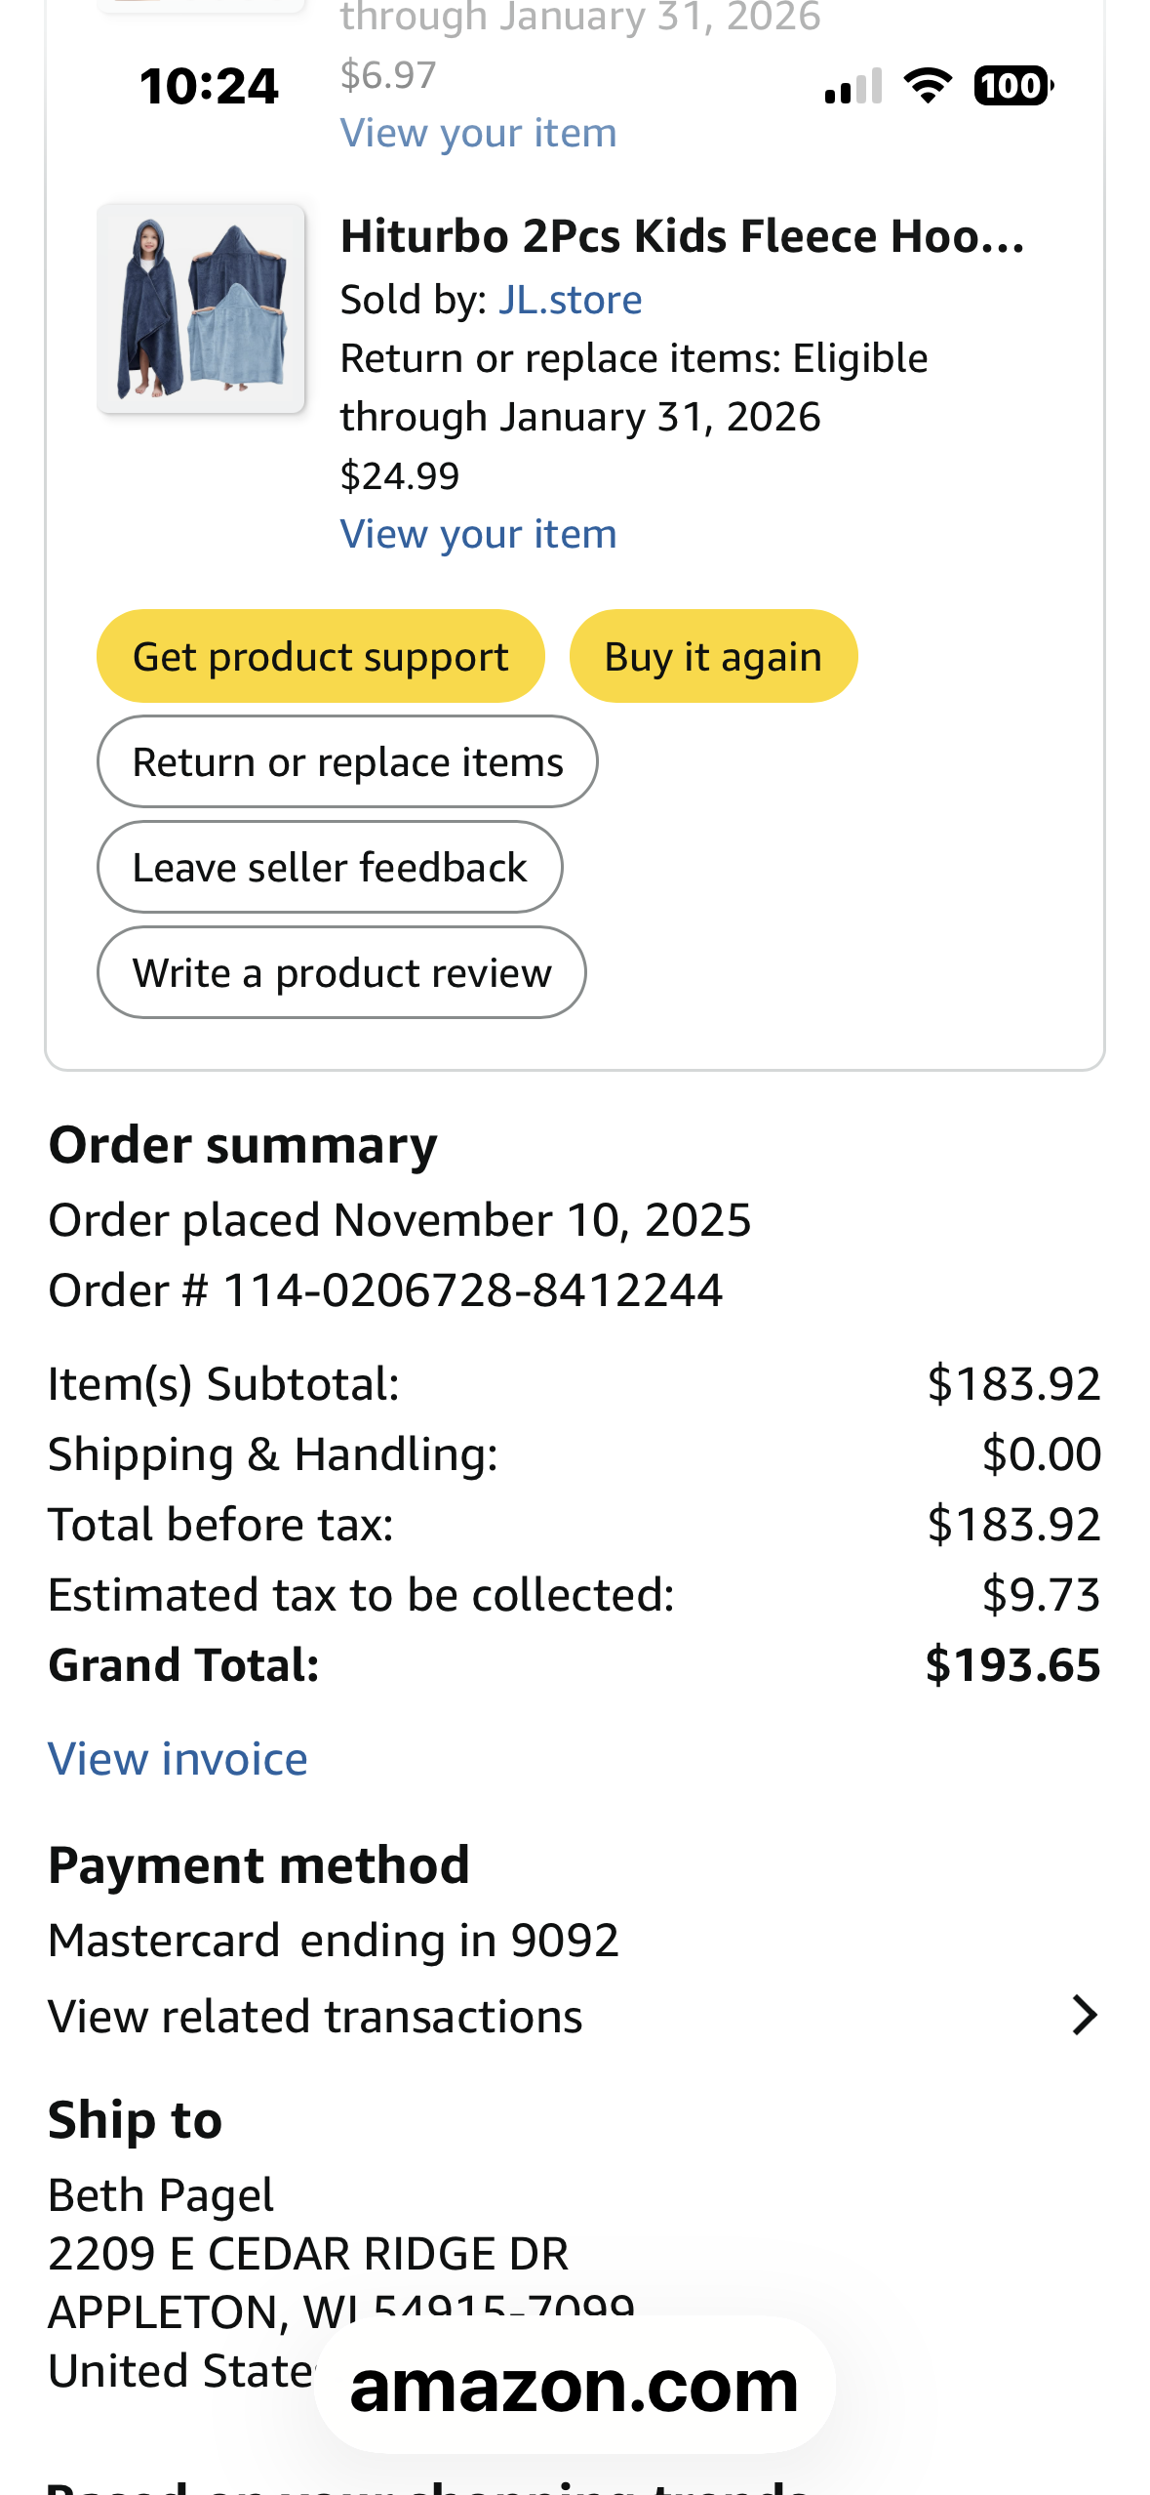Image resolution: width=1150 pixels, height=2495 pixels.
Task: Tap the cellular signal bars icon
Action: point(853,86)
